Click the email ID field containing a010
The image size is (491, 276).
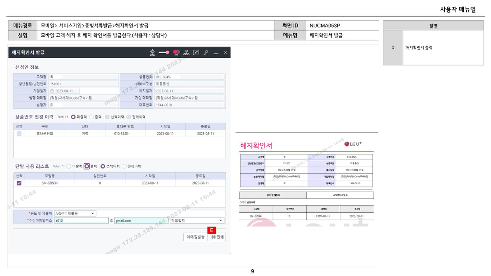[x=81, y=221]
